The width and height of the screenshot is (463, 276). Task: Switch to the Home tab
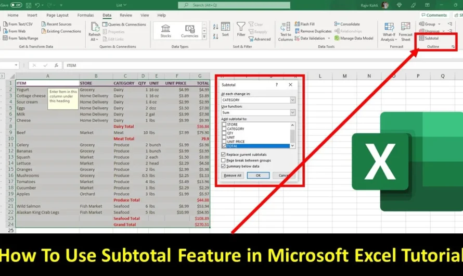12,15
